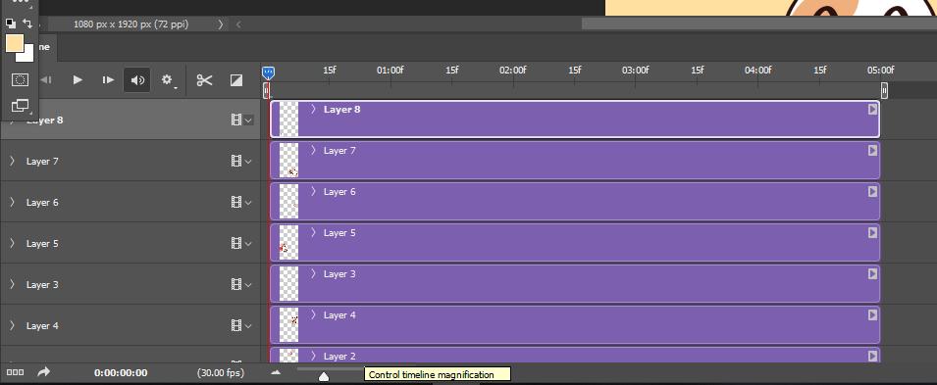Click the 03:00f ruler mark

(x=635, y=70)
